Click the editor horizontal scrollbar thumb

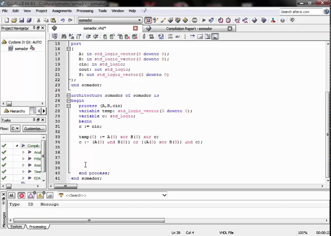pos(65,186)
